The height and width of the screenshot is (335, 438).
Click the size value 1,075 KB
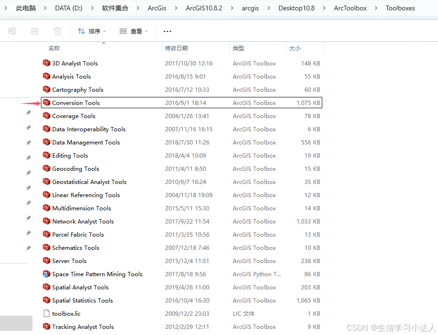[309, 103]
